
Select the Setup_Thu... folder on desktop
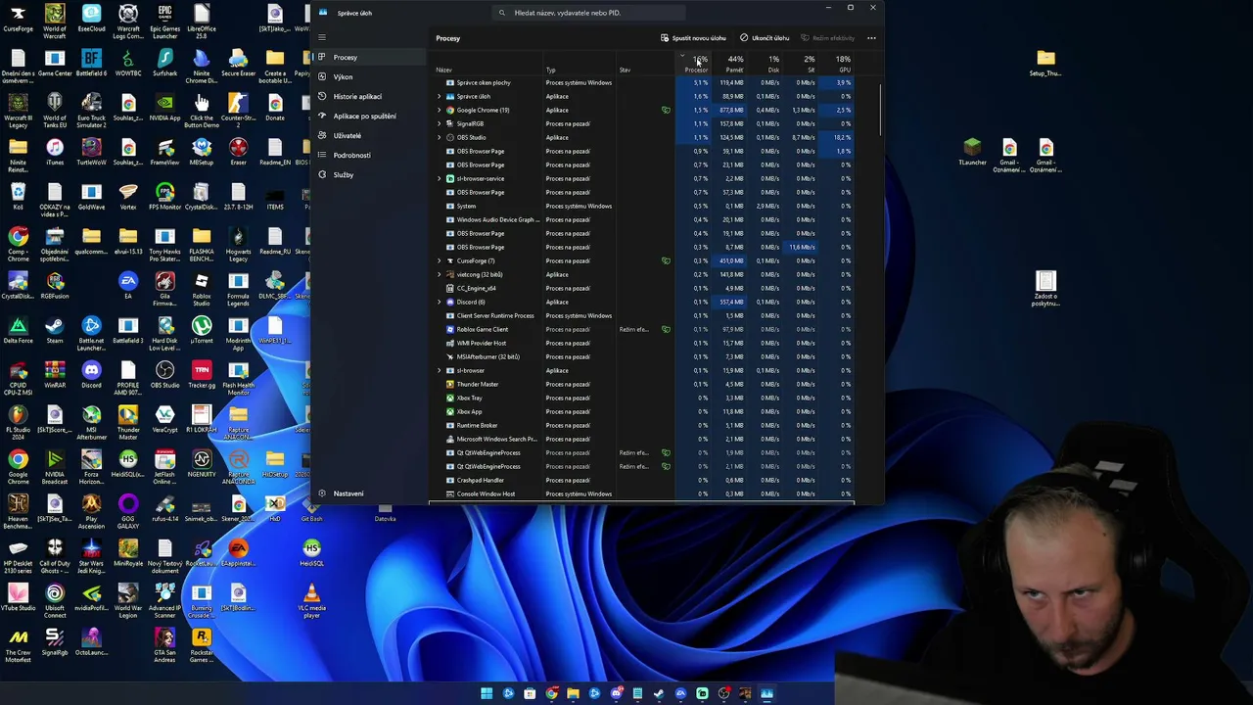[x=1045, y=64]
